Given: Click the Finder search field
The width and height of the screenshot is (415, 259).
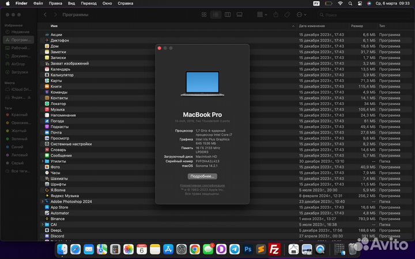Looking at the screenshot, I should (364, 15).
